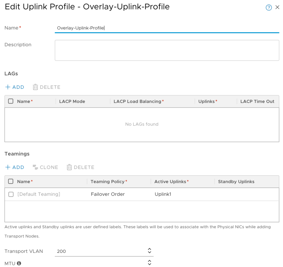Image resolution: width=283 pixels, height=267 pixels.
Task: Click the Standby Uplinks cell of Default Teaming
Action: (x=246, y=194)
